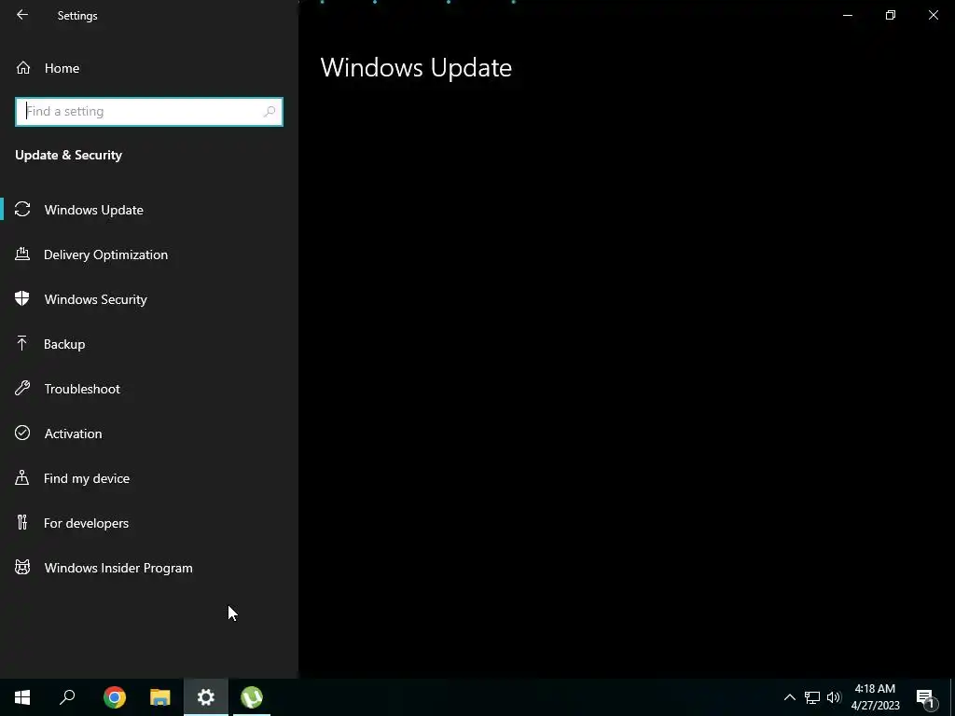The image size is (955, 716).
Task: Open Home in the Settings sidebar
Action: pos(149,68)
